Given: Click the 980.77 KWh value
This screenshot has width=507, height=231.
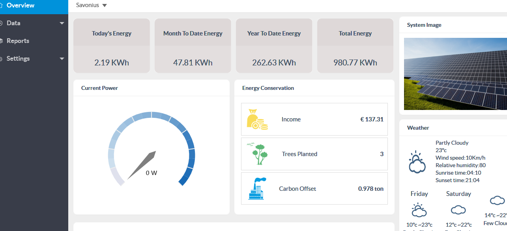Looking at the screenshot, I should pos(355,63).
